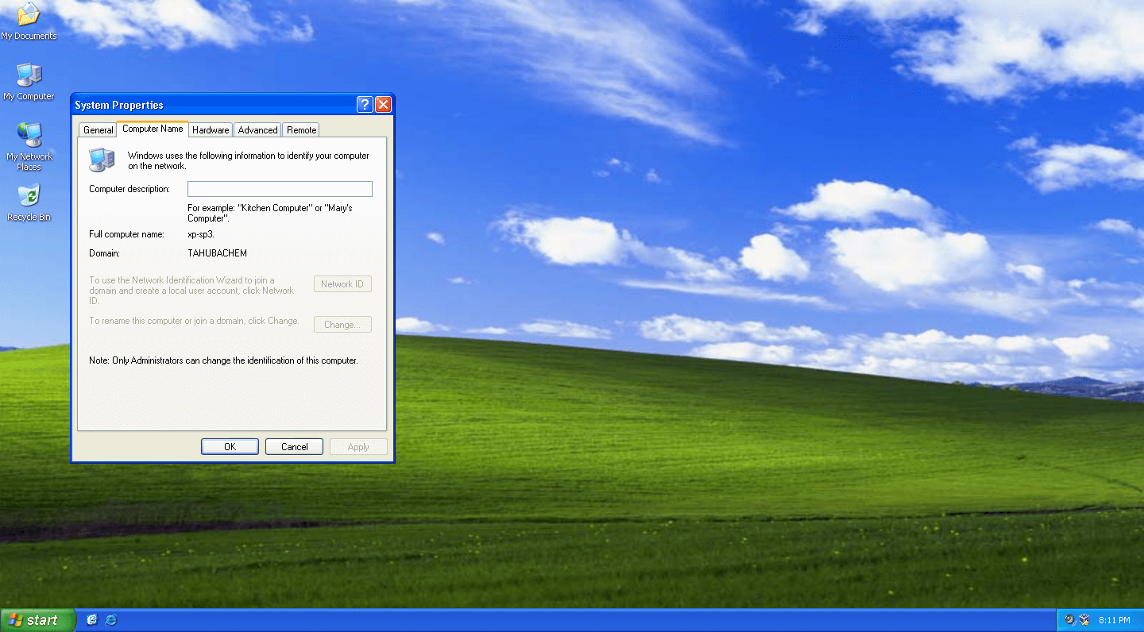Open the Start menu
Image resolution: width=1144 pixels, height=632 pixels.
click(37, 620)
